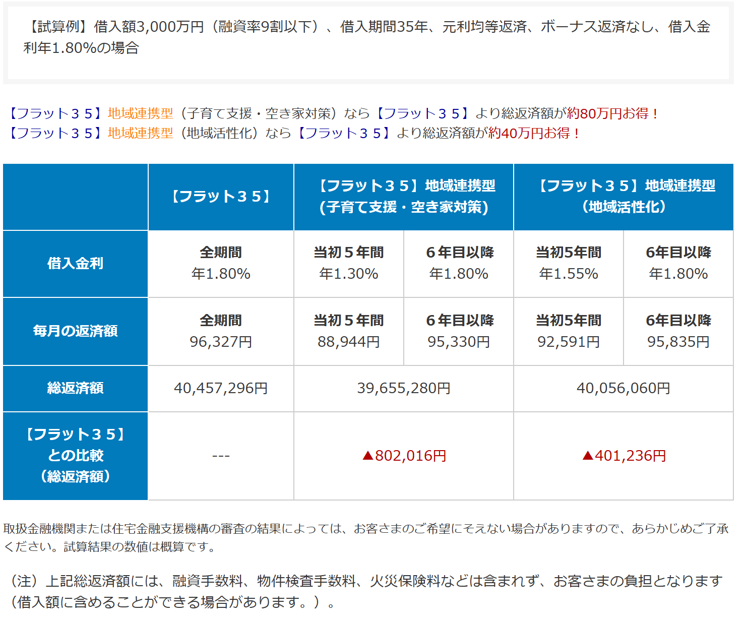This screenshot has width=746, height=622.
Task: Click the ▲401,236円 comparison value
Action: coord(624,456)
